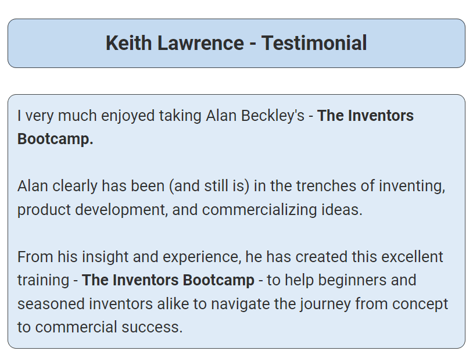
Task: Click the Keith Lawrence - Testimonial heading
Action: click(236, 43)
